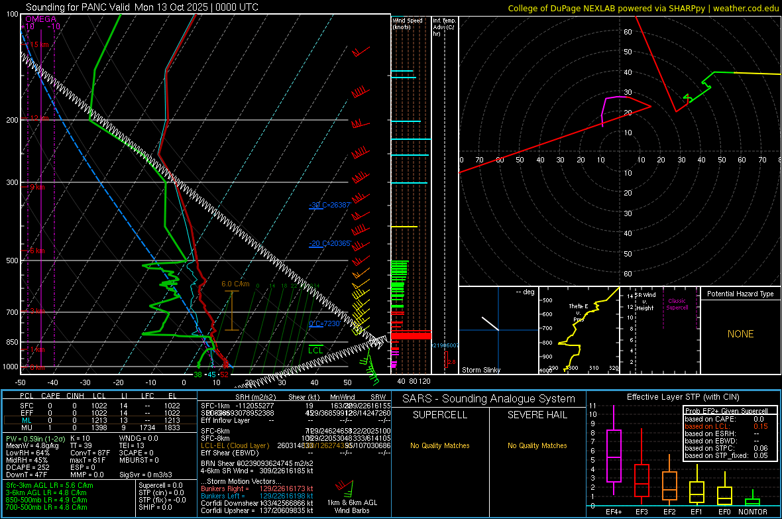
Task: Click the OMEGA label
Action: pos(40,19)
